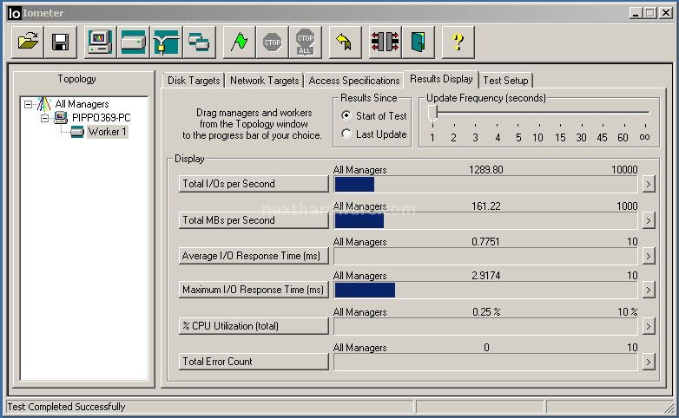The height and width of the screenshot is (418, 679).
Task: Click the PIPPO369-PC computer icon
Action: [61, 118]
